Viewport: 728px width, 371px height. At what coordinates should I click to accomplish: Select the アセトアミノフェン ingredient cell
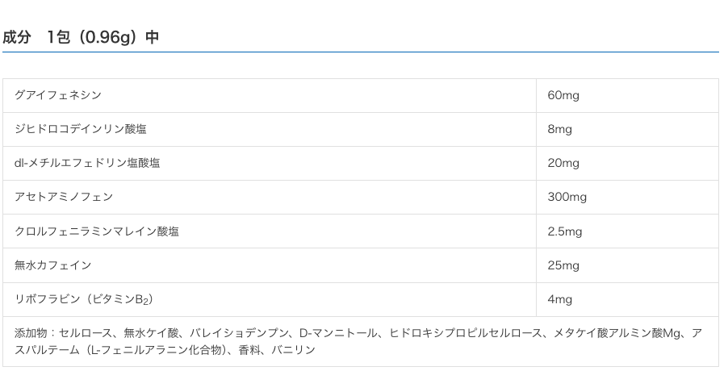coord(64,197)
